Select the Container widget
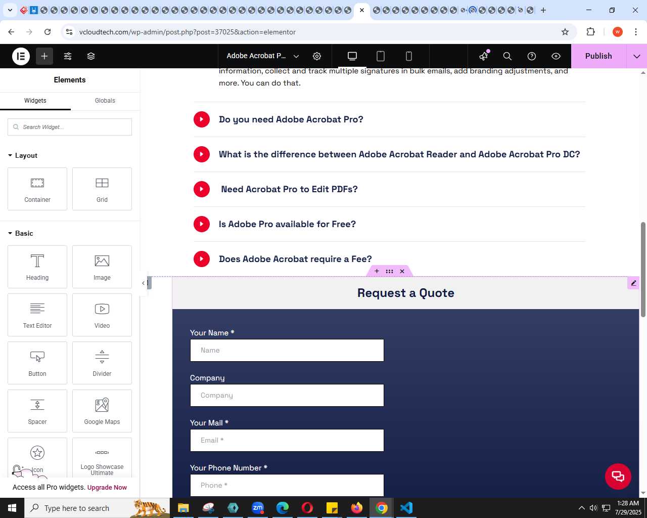The image size is (647, 518). pos(37,189)
